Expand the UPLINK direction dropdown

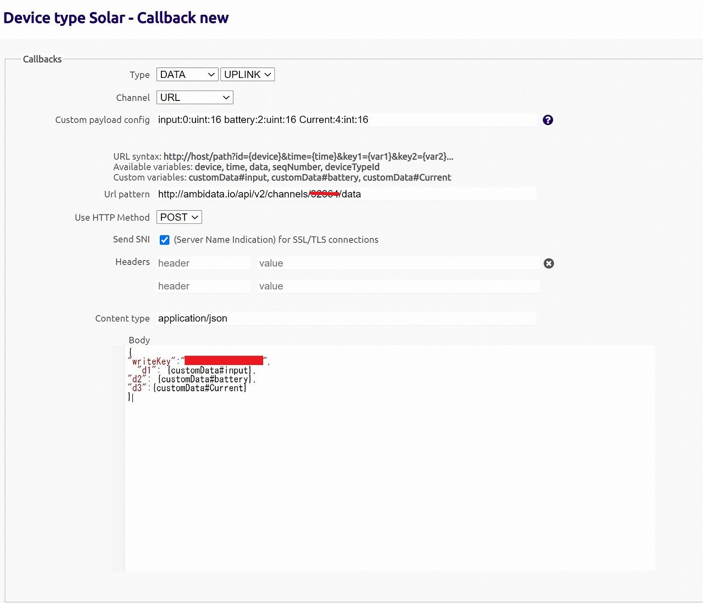247,75
